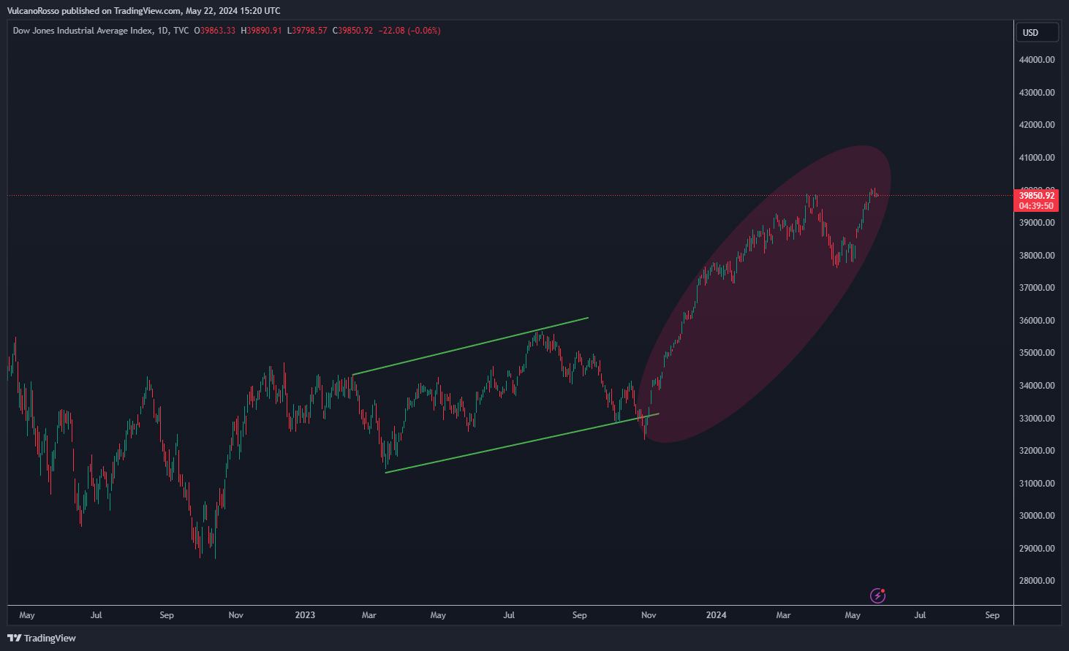Select the lower green channel trend line
Viewport: 1069px width, 651px height.
pos(522,443)
